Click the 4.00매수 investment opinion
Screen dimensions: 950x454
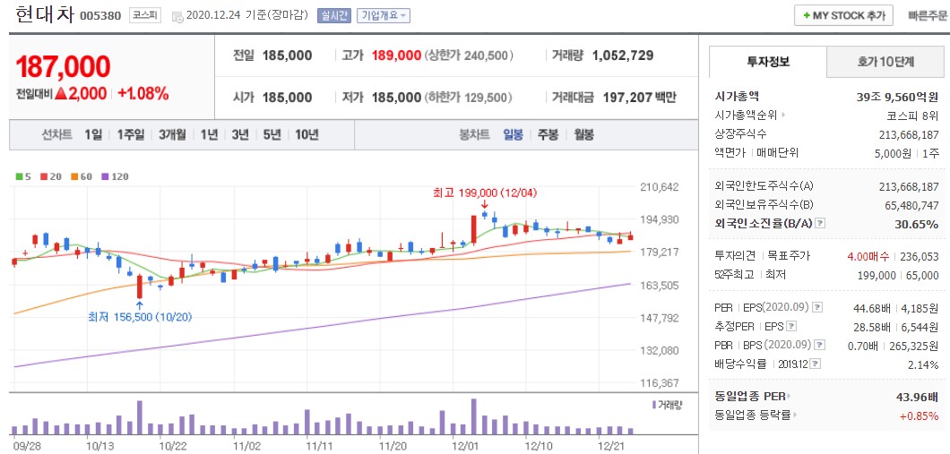coord(868,257)
